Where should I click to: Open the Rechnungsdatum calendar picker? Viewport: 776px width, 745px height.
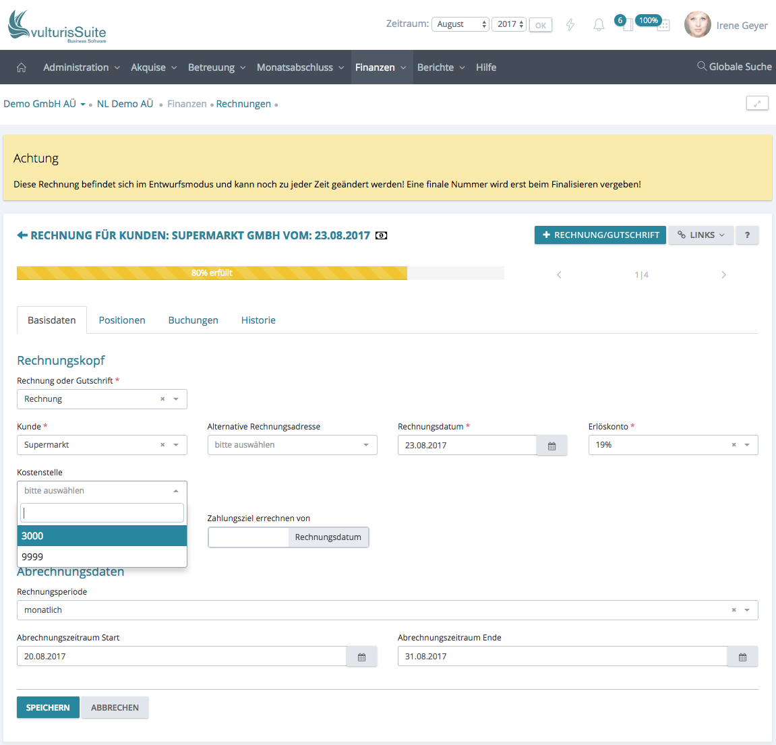point(551,446)
